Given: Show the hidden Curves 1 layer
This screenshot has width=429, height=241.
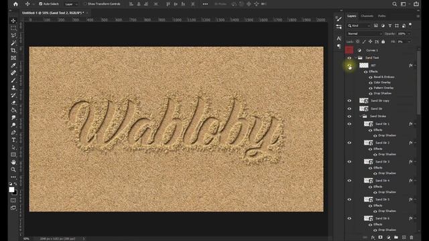Looking at the screenshot, I should coord(349,50).
